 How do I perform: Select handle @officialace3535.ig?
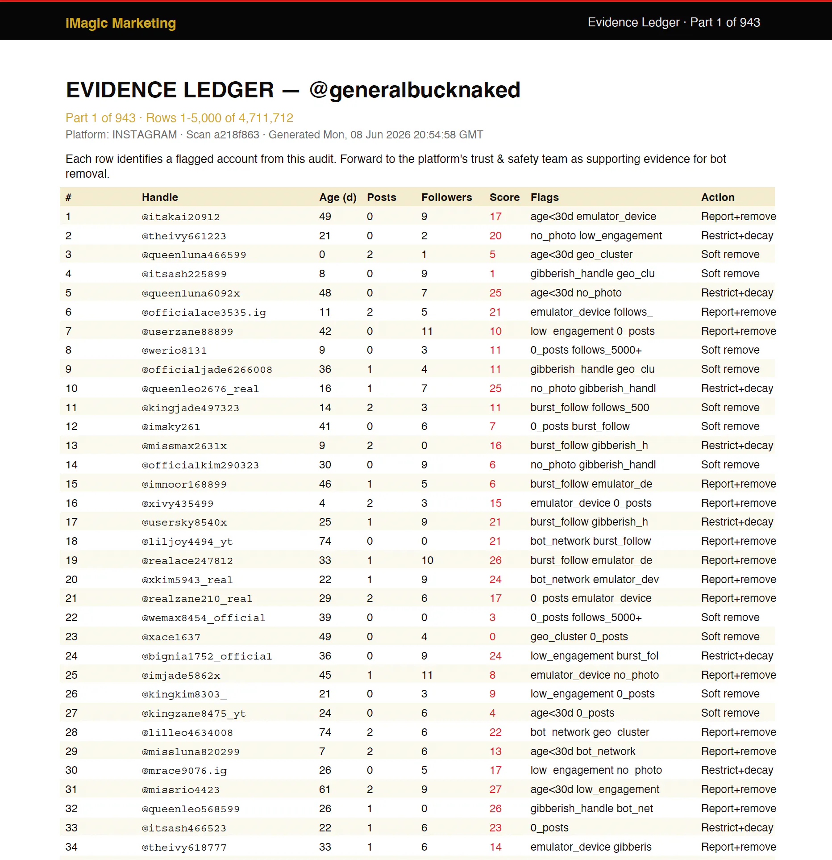coord(204,313)
